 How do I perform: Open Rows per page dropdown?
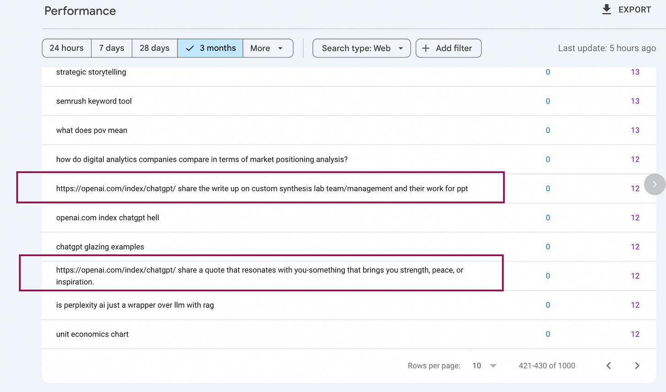click(x=484, y=365)
